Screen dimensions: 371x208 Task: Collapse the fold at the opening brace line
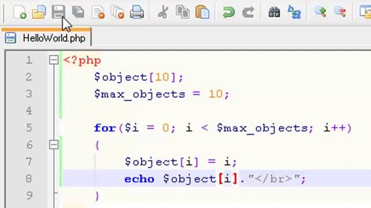54,144
